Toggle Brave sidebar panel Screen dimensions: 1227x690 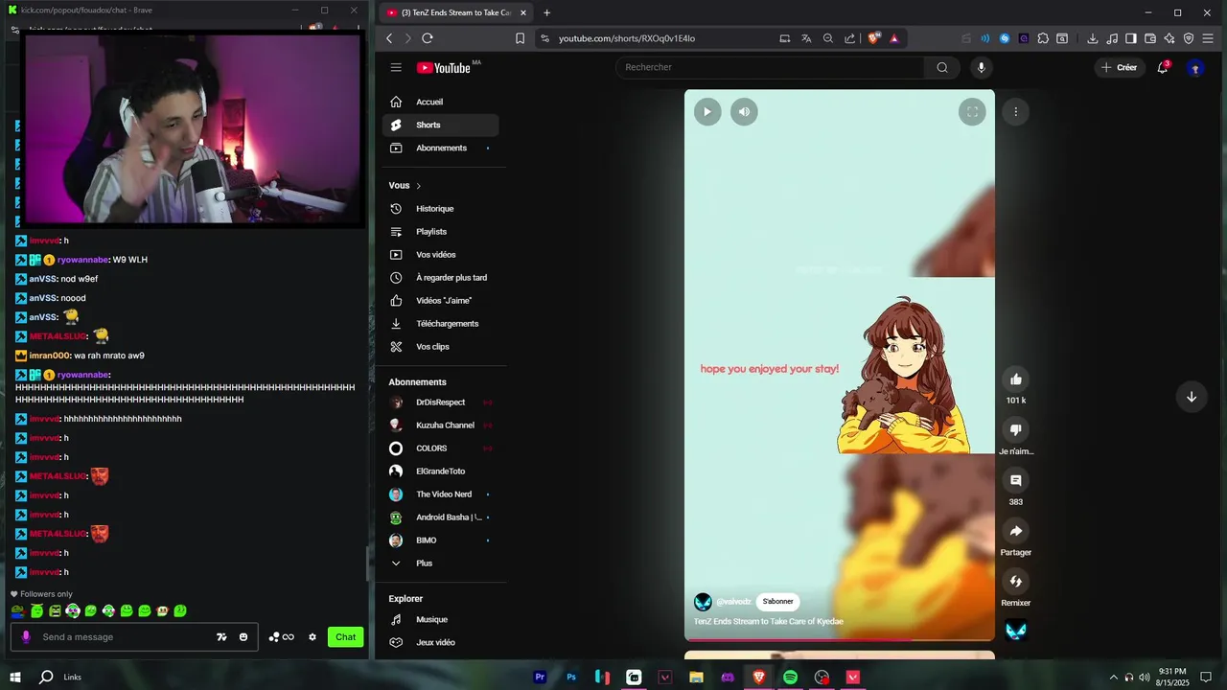[1131, 38]
